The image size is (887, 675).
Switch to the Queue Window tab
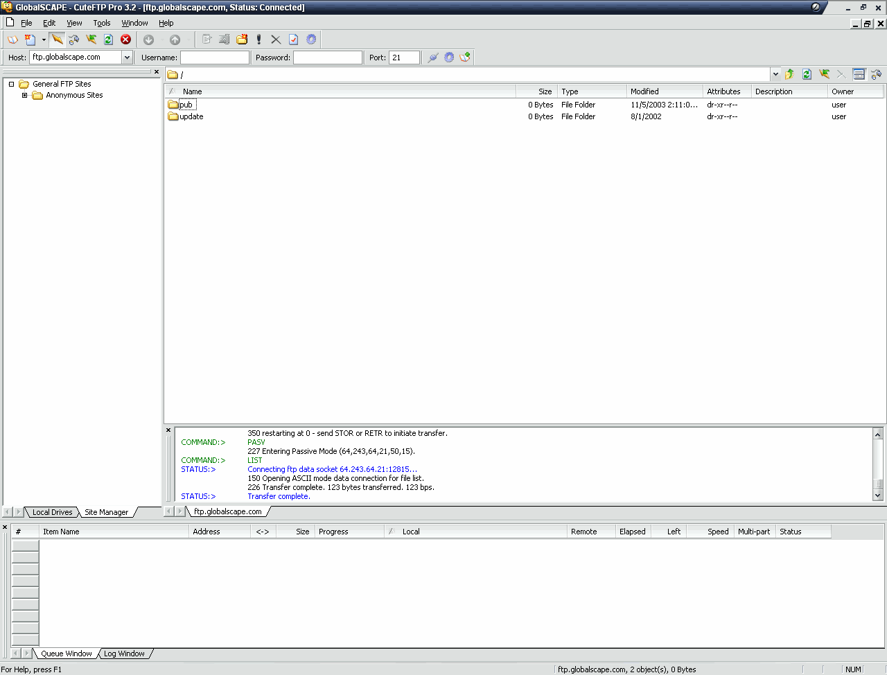pyautogui.click(x=66, y=654)
